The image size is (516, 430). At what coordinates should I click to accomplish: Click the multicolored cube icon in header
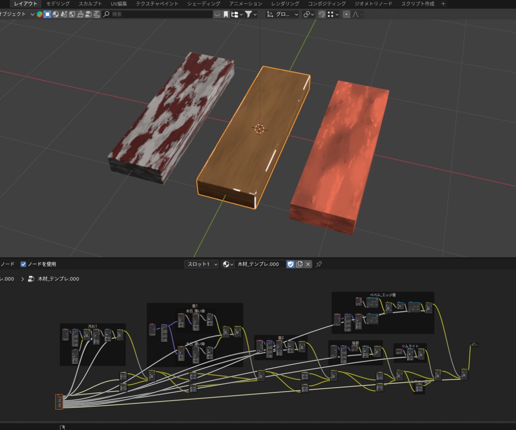pos(40,14)
